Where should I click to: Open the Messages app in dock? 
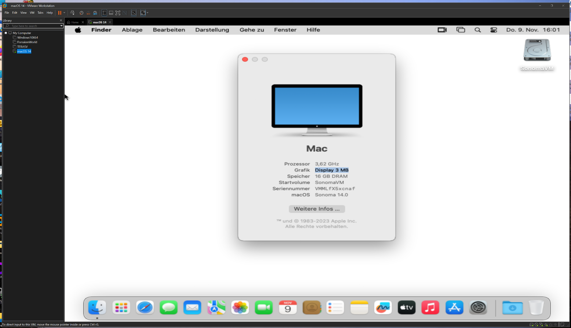point(169,308)
